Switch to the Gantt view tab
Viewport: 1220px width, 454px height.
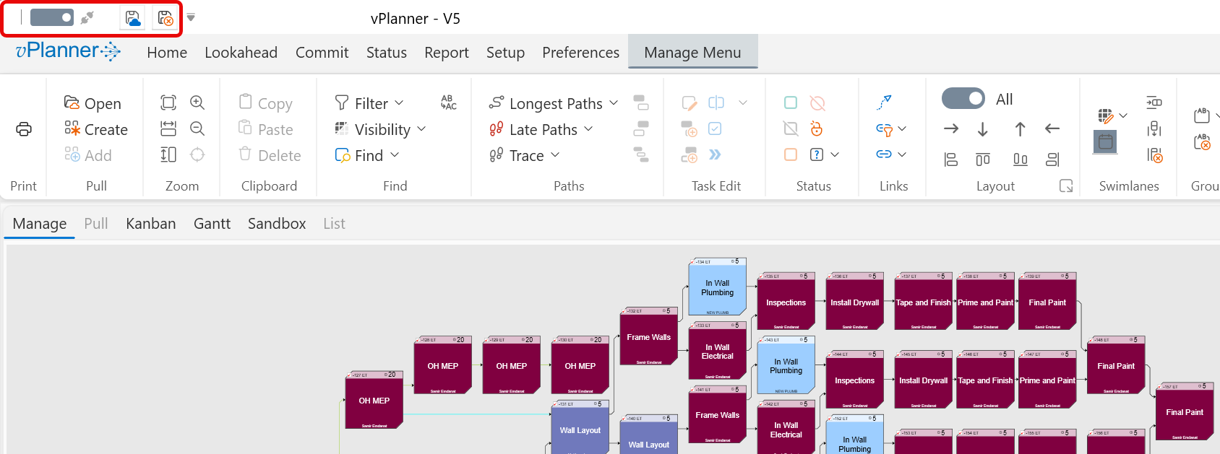[x=212, y=224]
